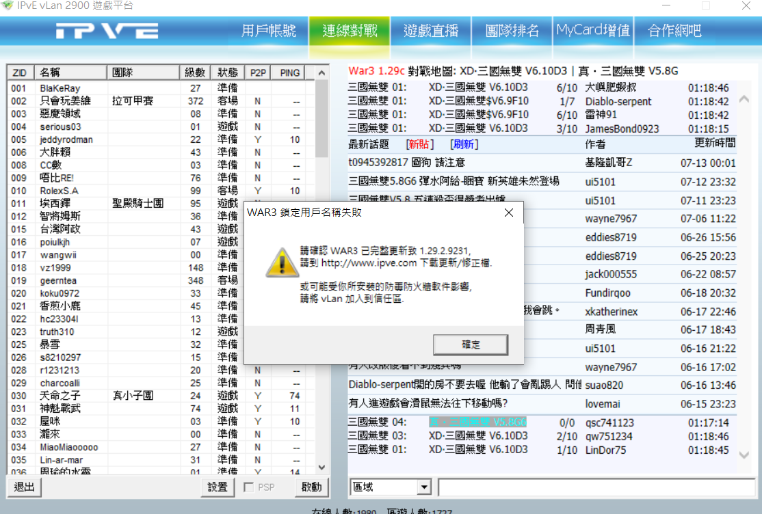The height and width of the screenshot is (514, 762).
Task: Click the room list scroll down chevron
Action: click(x=744, y=455)
